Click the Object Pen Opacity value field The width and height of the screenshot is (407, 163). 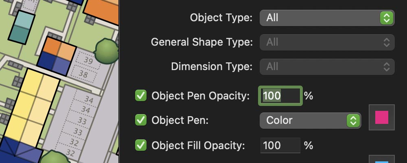point(280,96)
